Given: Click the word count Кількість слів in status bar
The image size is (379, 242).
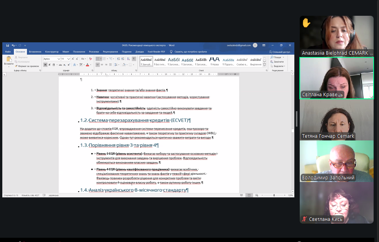Looking at the screenshot, I should point(30,195).
